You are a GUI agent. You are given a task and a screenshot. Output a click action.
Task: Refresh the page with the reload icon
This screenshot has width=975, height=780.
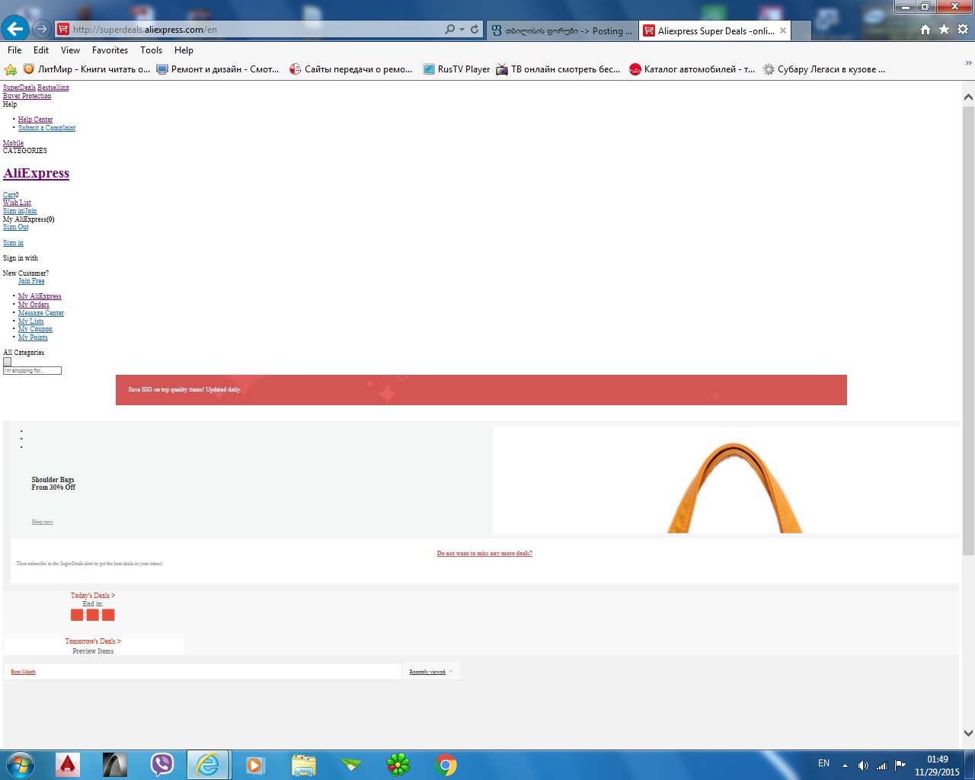(x=475, y=30)
